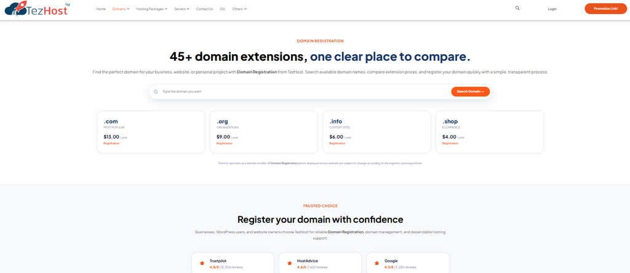Click the TRUSTED CHOICE section label
This screenshot has height=273, width=630.
320,206
